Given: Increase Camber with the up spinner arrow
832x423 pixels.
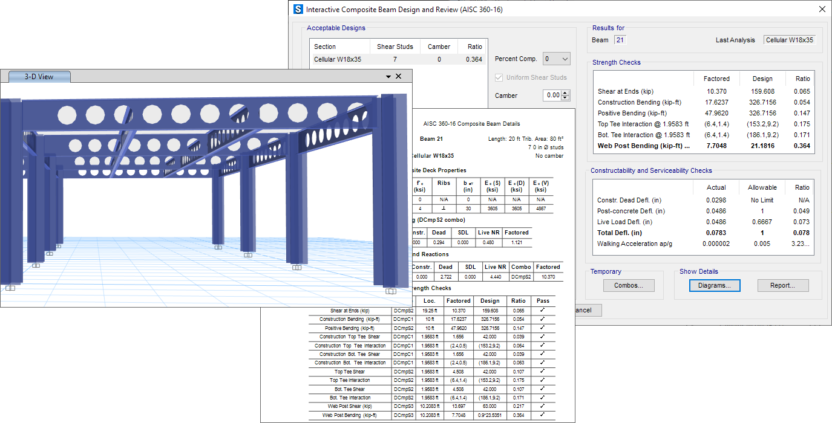Looking at the screenshot, I should (x=565, y=92).
